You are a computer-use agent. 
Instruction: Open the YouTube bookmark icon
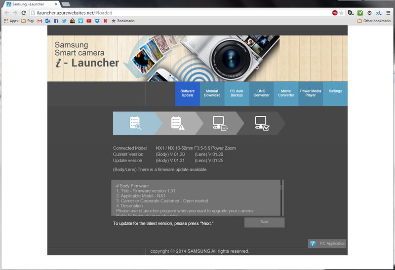click(x=89, y=21)
